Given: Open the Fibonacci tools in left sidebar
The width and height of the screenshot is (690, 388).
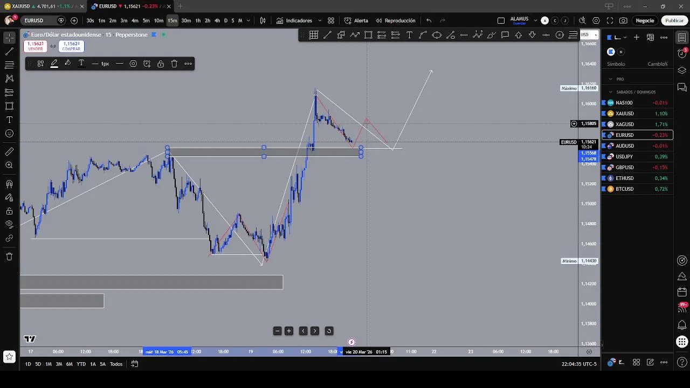Looking at the screenshot, I should click(9, 65).
